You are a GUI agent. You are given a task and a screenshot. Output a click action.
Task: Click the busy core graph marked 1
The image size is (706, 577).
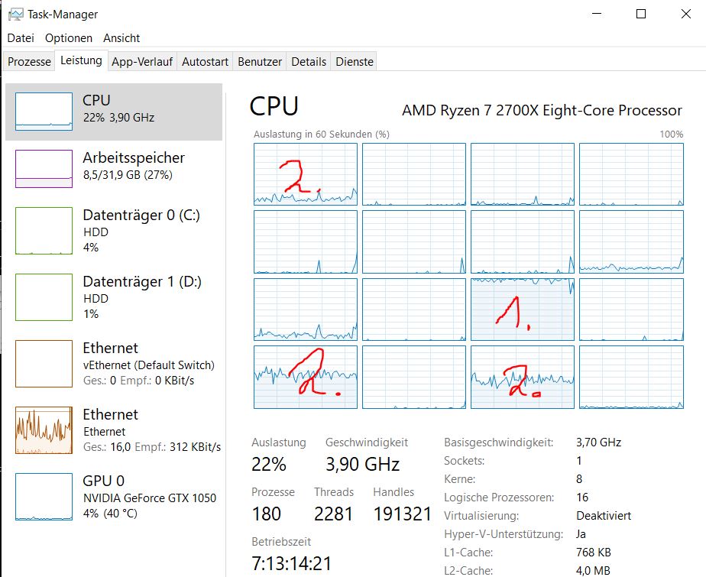coord(522,309)
